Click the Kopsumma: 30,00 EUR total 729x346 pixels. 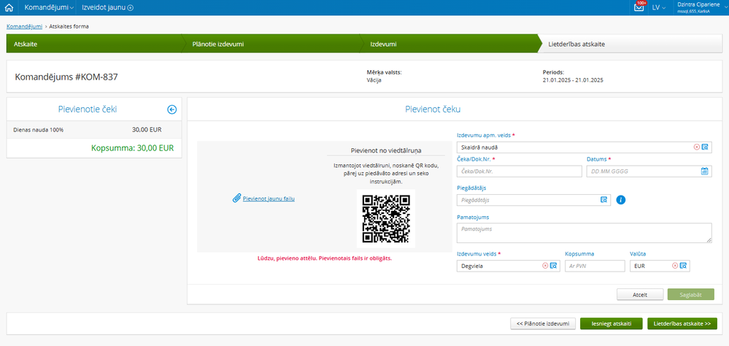point(133,148)
